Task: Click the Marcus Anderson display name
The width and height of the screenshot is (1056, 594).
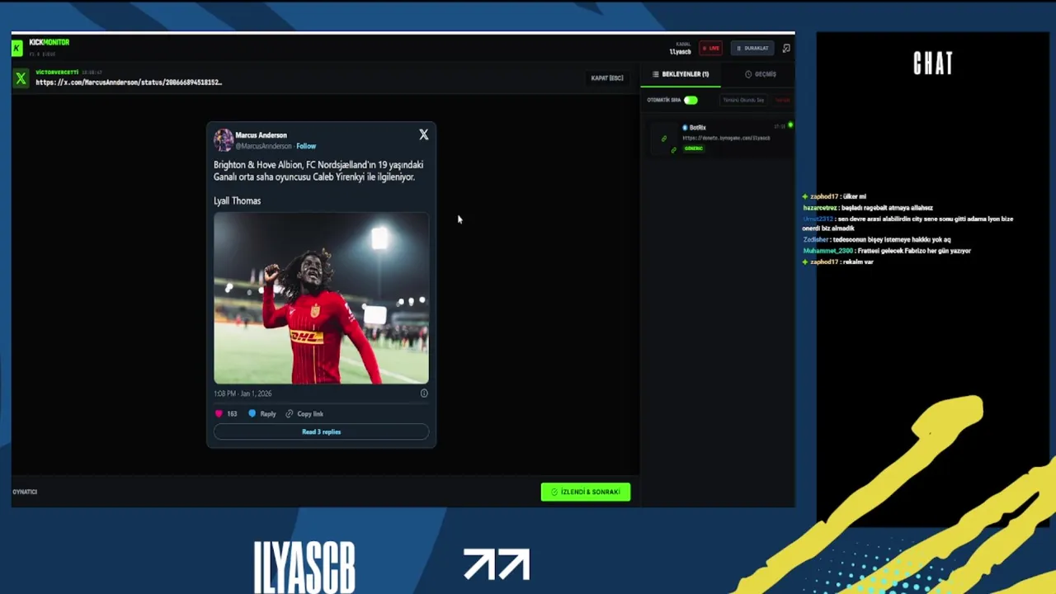Action: (261, 135)
